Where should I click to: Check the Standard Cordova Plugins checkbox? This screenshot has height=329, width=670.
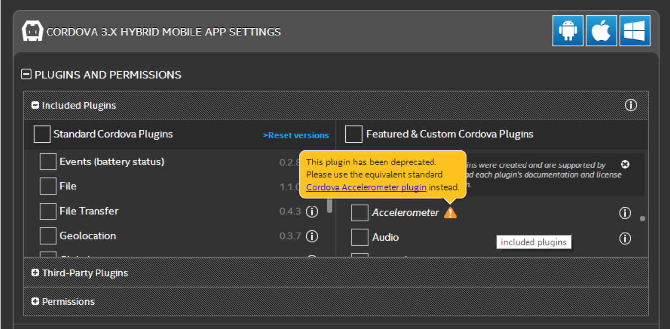[x=42, y=134]
